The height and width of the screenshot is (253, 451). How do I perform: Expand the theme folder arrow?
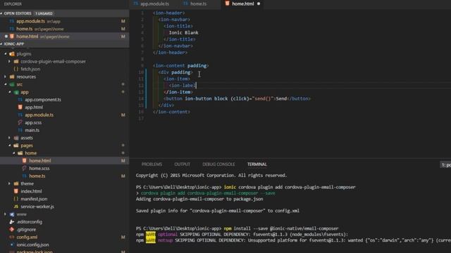coord(9,183)
